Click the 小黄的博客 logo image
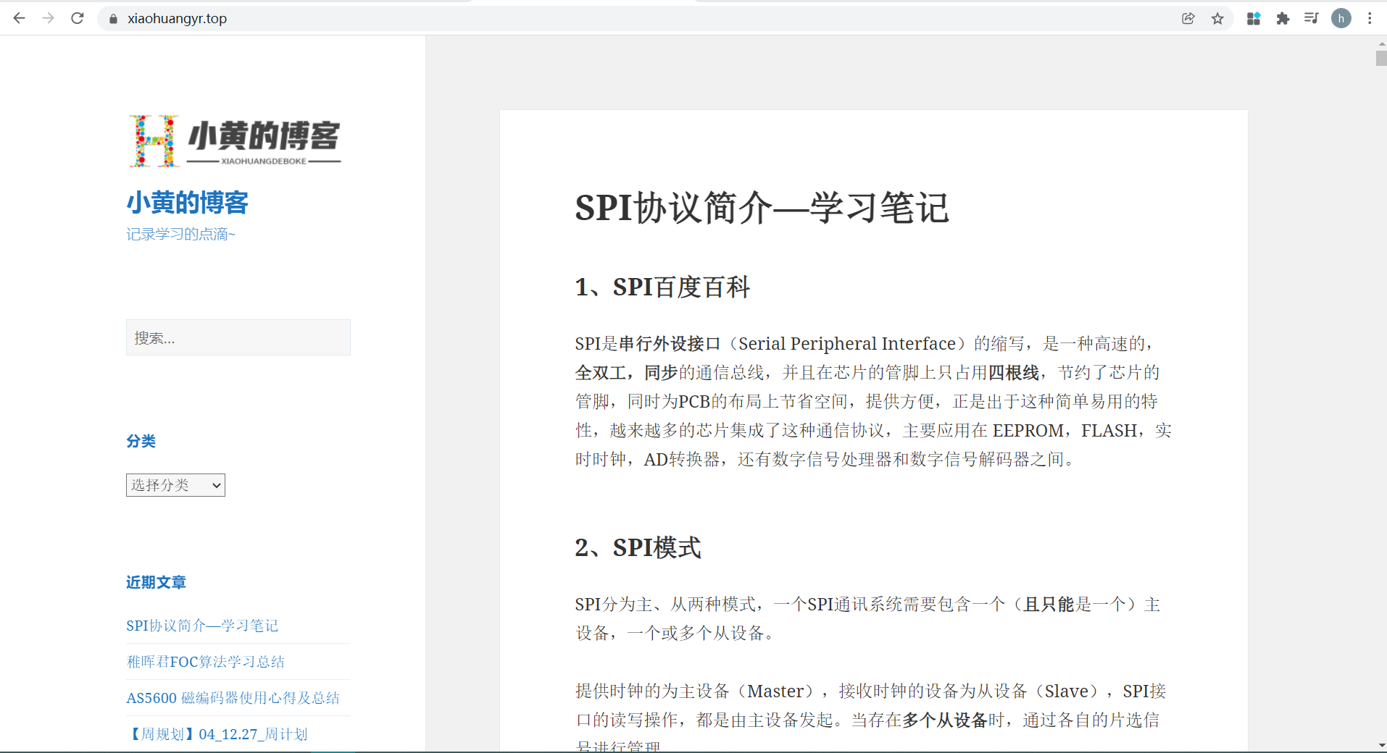Image resolution: width=1387 pixels, height=753 pixels. [x=235, y=141]
